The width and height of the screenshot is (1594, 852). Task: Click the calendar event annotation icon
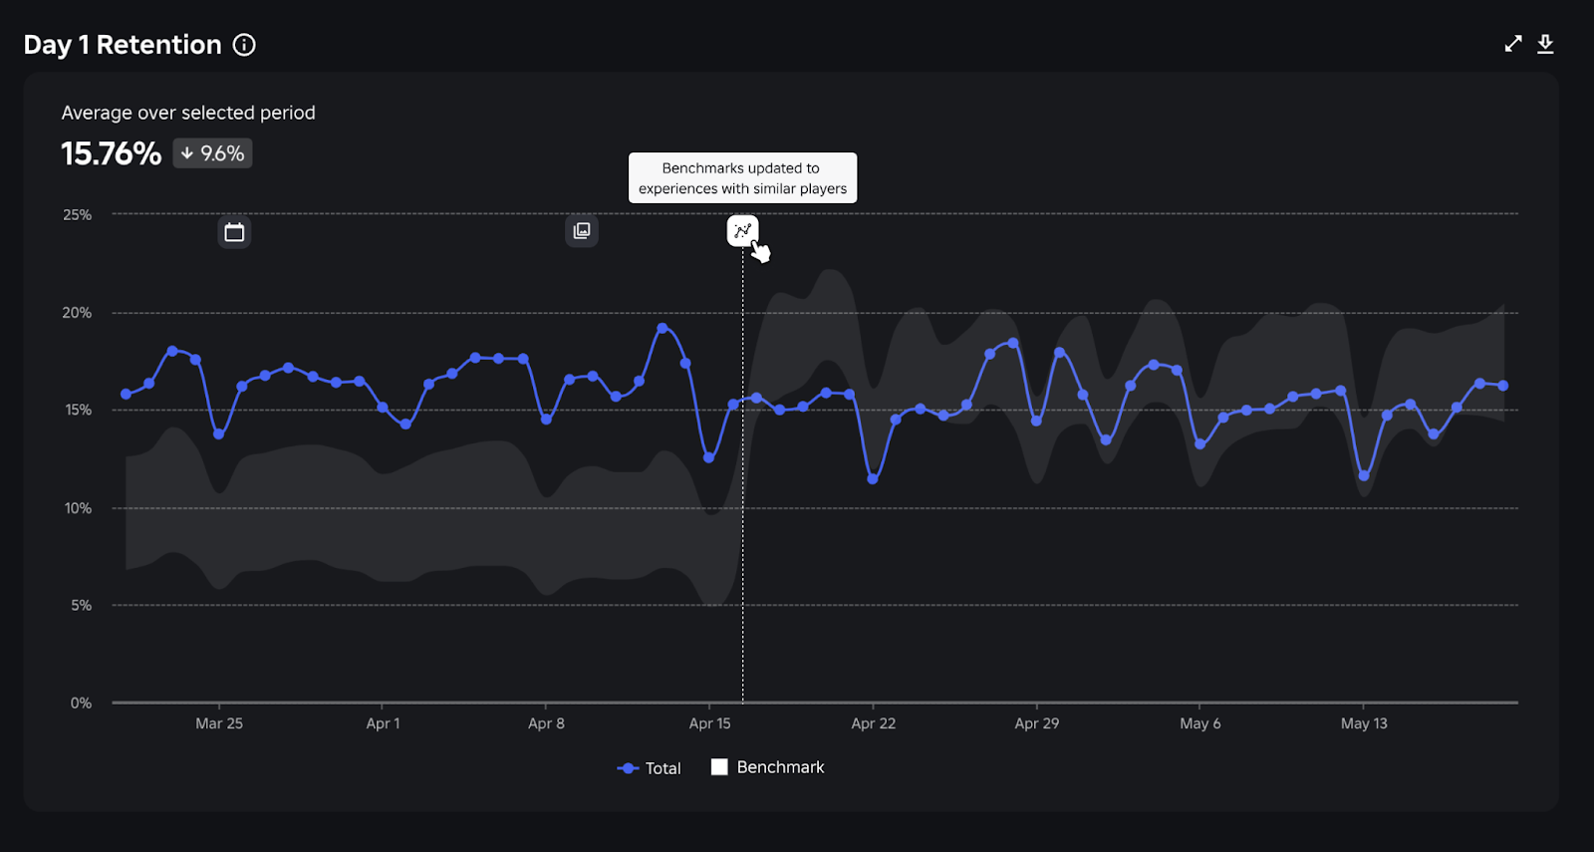(x=234, y=232)
